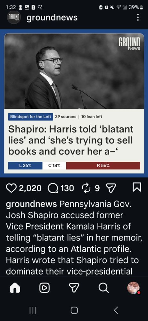148x321 pixels.
Task: Open your profile avatar tab
Action: 133,288
